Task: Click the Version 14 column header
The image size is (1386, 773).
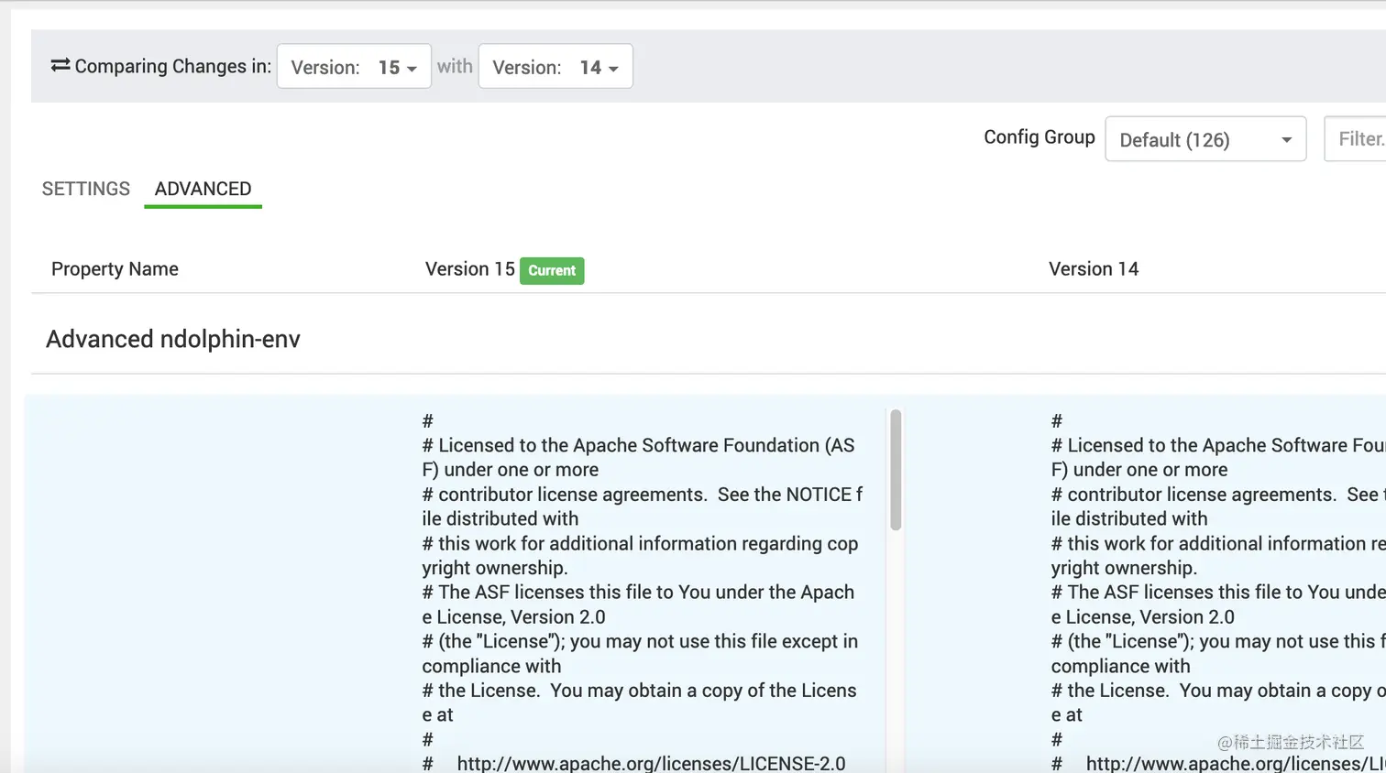Action: tap(1094, 269)
